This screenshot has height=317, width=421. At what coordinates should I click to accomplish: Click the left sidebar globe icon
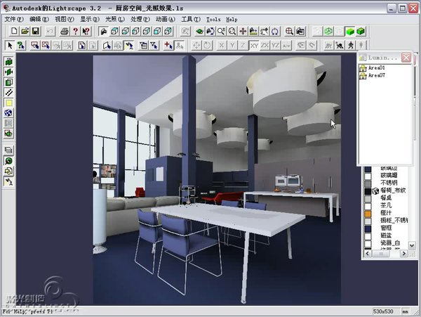click(x=8, y=113)
